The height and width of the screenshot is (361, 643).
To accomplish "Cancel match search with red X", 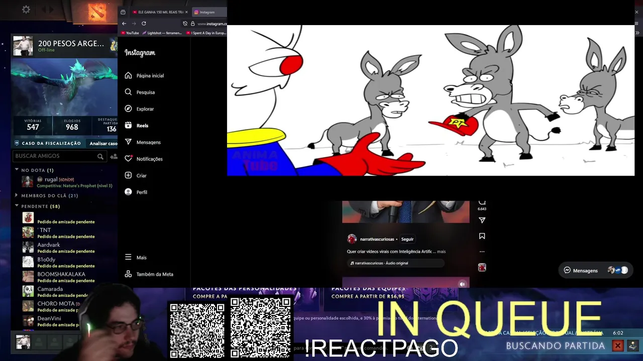I will click(x=618, y=345).
